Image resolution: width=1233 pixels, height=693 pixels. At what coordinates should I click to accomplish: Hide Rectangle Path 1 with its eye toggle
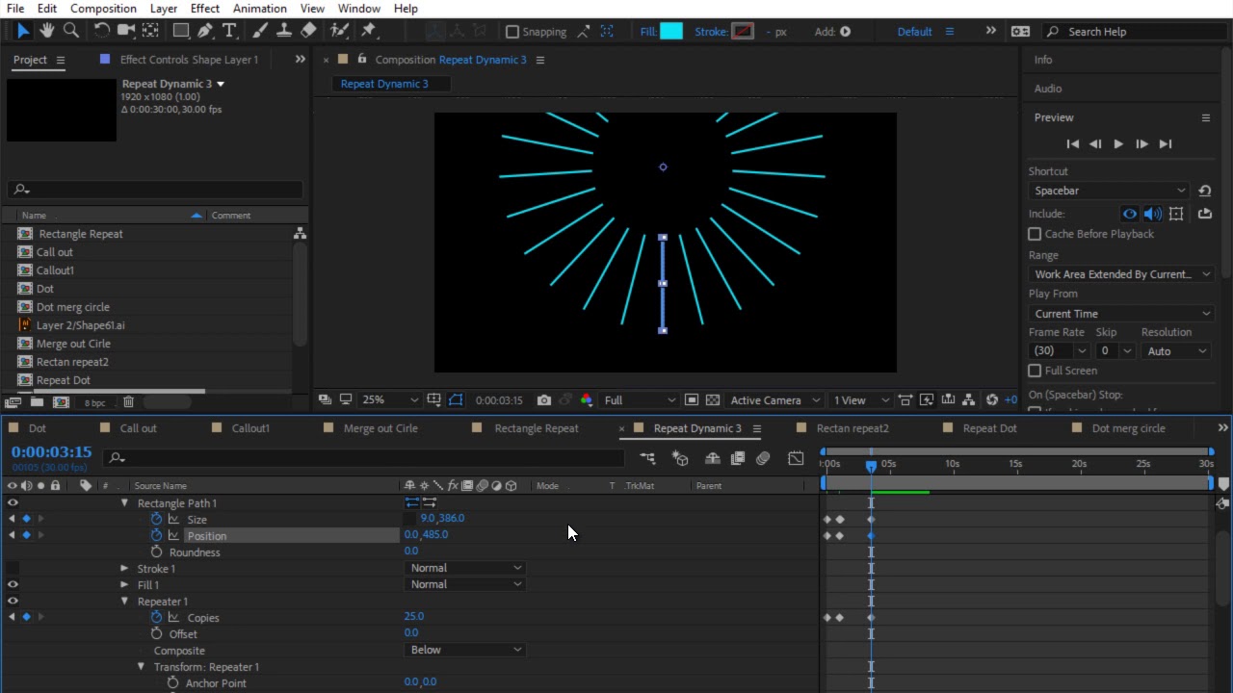pos(13,502)
